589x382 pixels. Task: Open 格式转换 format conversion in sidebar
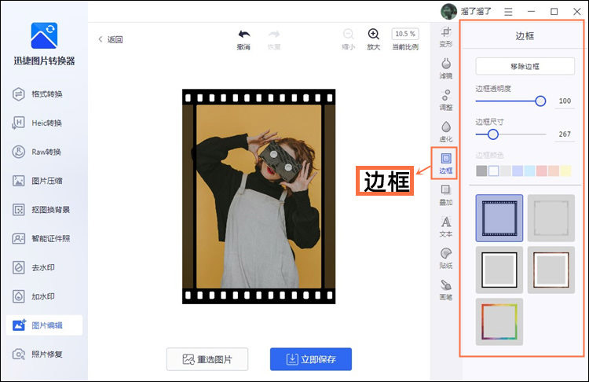pyautogui.click(x=44, y=94)
